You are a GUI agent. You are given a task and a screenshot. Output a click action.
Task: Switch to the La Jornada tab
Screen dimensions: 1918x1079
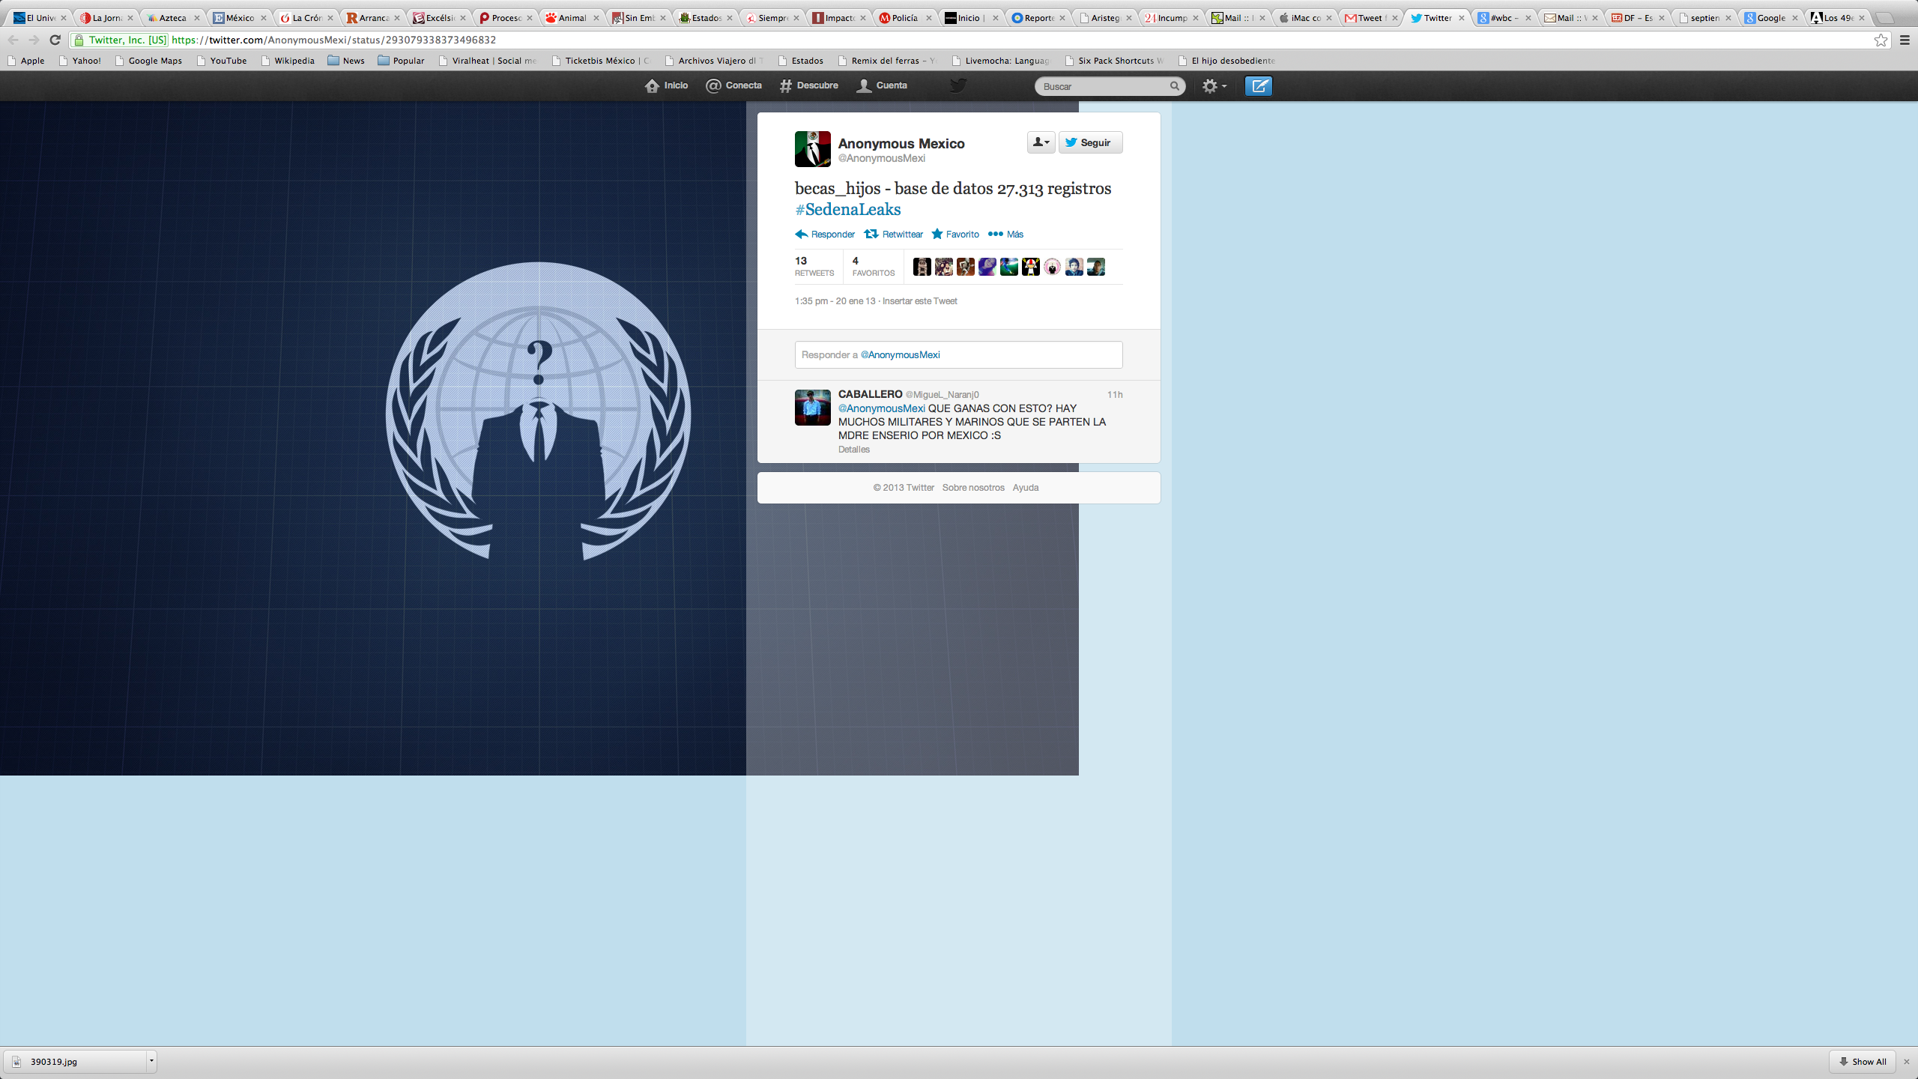pyautogui.click(x=105, y=18)
